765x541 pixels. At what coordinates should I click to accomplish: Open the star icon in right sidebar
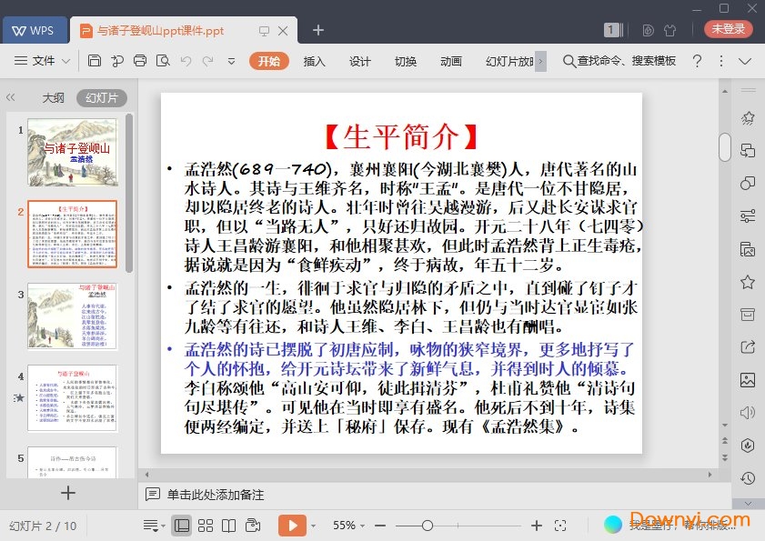coord(748,282)
